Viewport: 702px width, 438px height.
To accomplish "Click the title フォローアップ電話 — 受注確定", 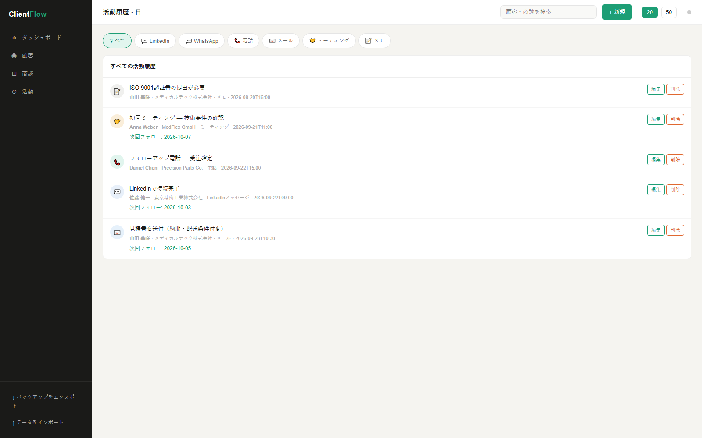I will point(171,158).
